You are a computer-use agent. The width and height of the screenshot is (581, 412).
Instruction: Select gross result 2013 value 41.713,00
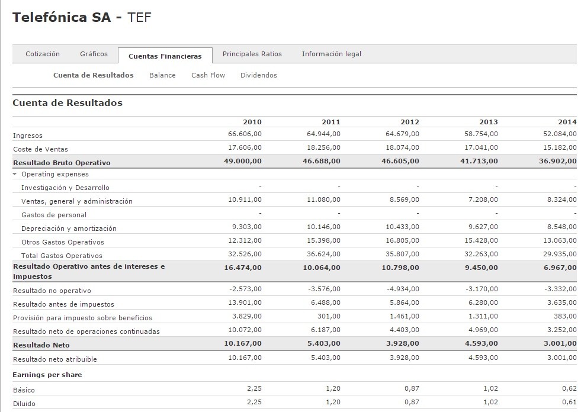click(x=479, y=161)
